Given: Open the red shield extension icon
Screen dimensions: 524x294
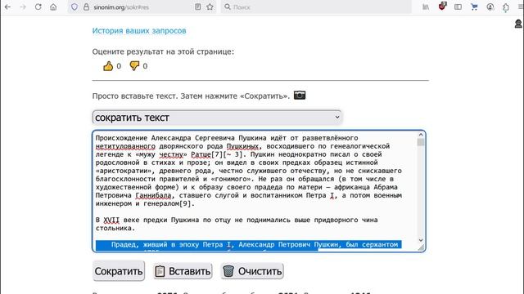Looking at the screenshot, I should (442, 6).
